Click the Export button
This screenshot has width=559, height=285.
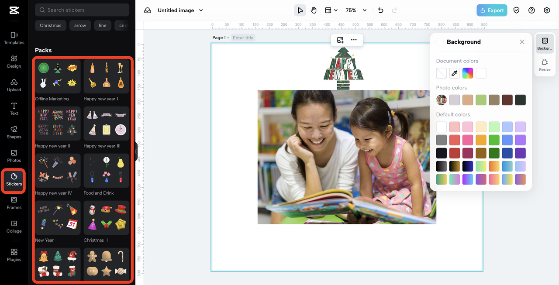[x=492, y=10]
